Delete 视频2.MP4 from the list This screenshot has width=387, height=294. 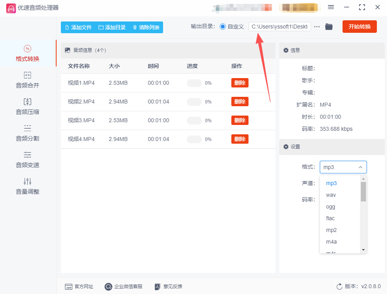coord(240,102)
